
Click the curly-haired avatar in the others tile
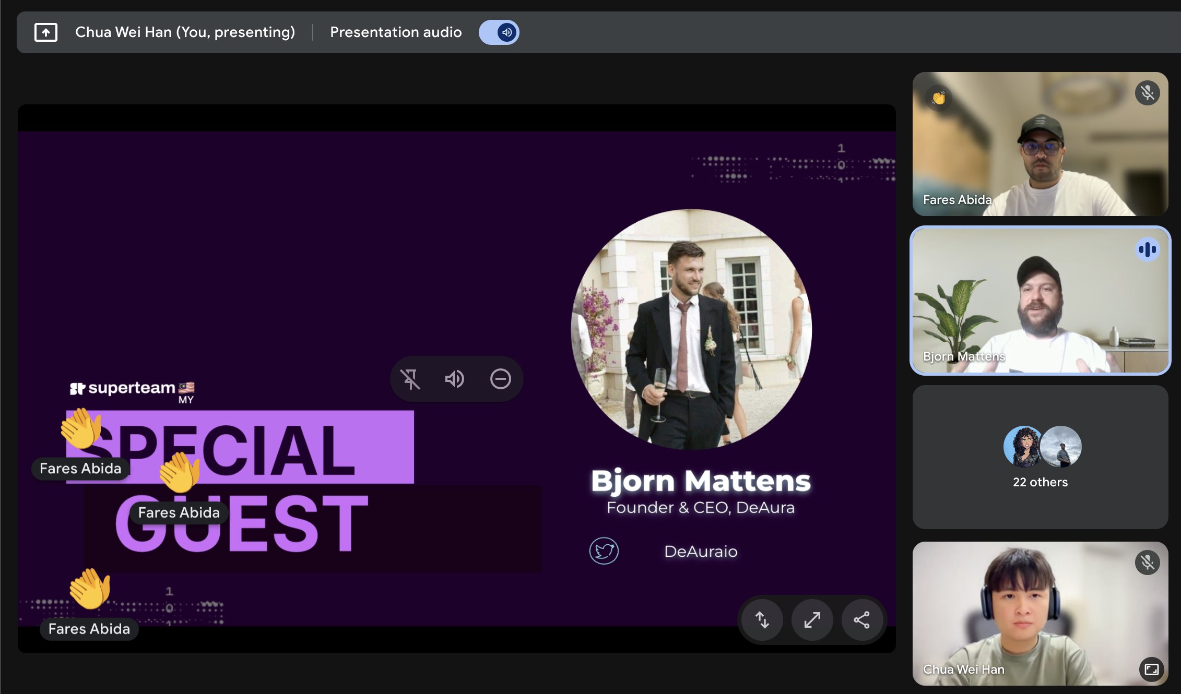point(1023,446)
